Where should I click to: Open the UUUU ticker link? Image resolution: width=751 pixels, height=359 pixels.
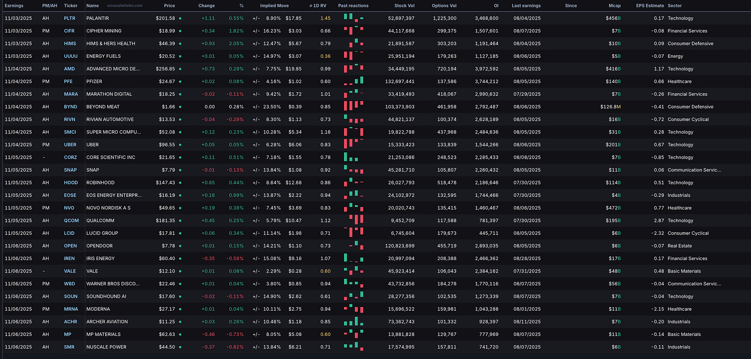(71, 56)
